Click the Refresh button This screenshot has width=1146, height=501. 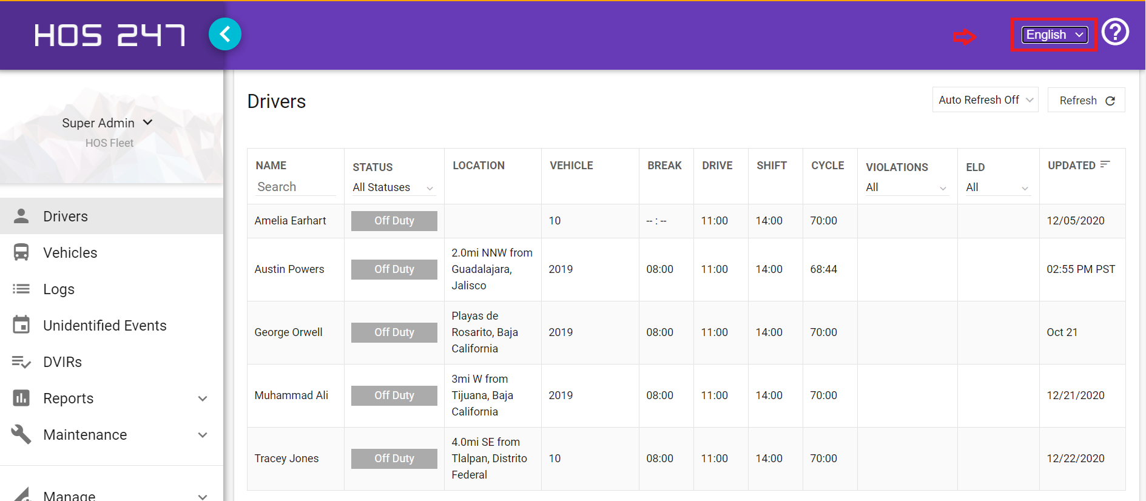(1086, 101)
